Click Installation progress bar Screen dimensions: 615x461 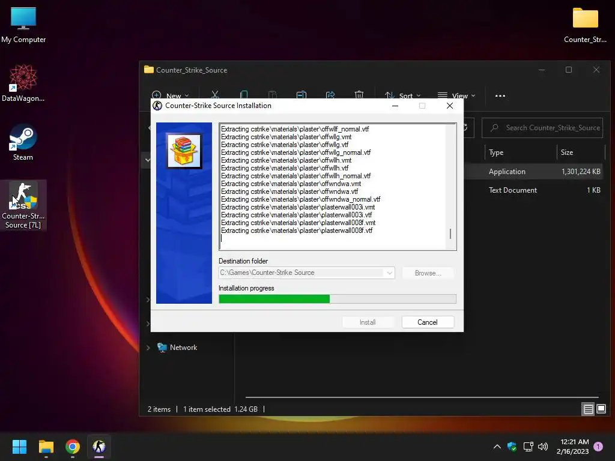pyautogui.click(x=338, y=299)
